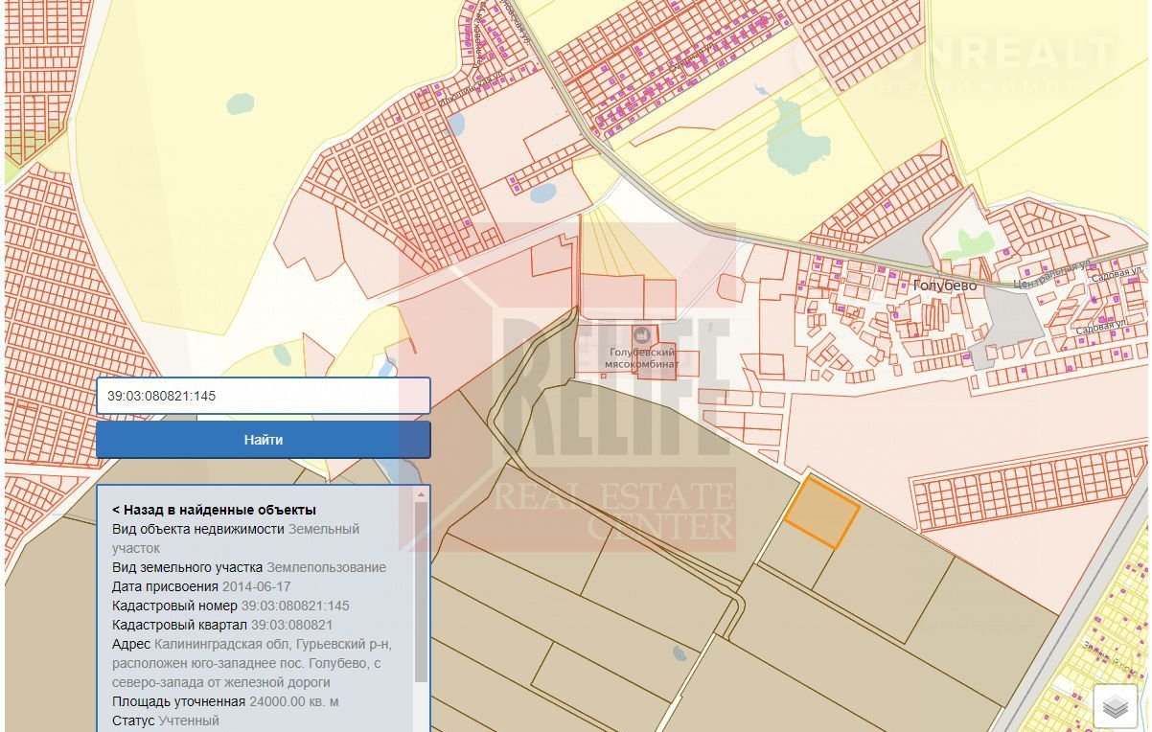Click the Кадастровый квартал 39:03:080821 value
1152x732 pixels.
point(291,625)
